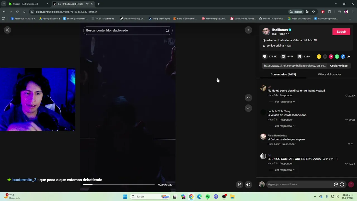This screenshot has width=357, height=201.
Task: Open more share options arrow
Action: point(349,57)
